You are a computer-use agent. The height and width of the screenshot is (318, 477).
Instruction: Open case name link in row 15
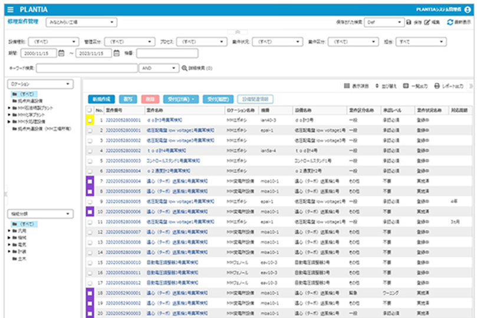point(173,263)
